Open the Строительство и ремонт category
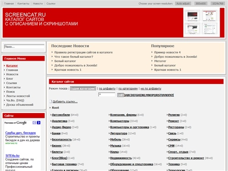The width and height of the screenshot is (228, 171). (186, 158)
